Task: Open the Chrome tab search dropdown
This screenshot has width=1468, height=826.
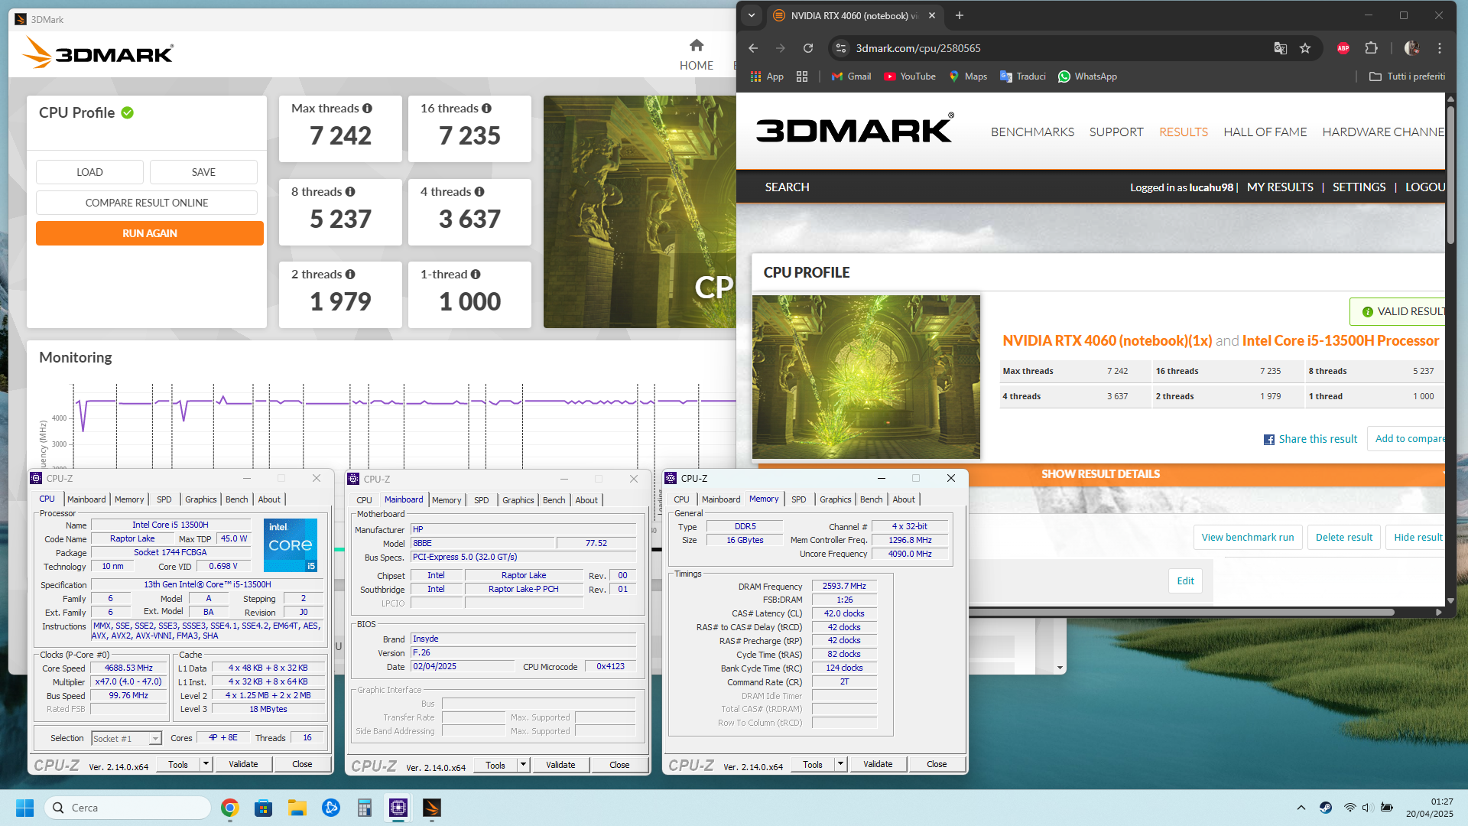Action: click(752, 15)
